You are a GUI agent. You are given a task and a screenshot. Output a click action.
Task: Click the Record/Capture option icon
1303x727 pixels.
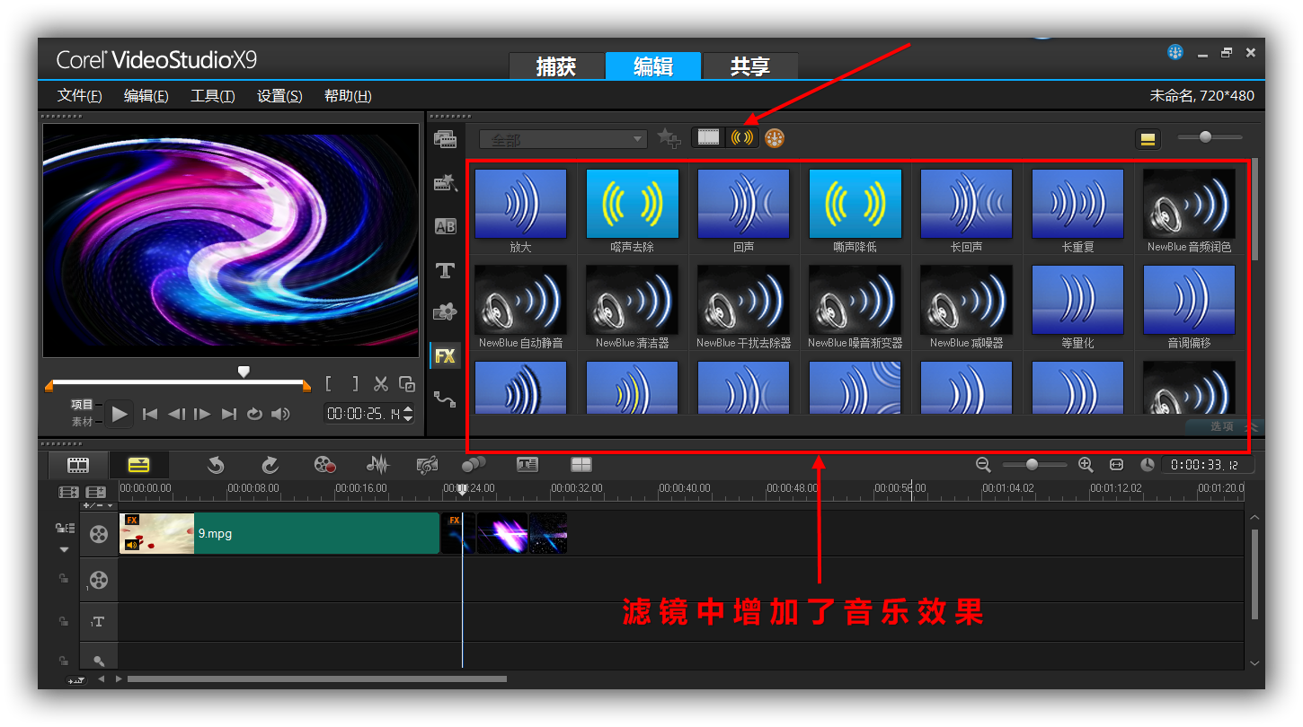pyautogui.click(x=324, y=465)
